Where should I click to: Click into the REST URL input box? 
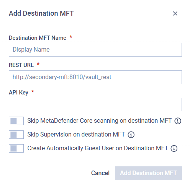coord(95,77)
